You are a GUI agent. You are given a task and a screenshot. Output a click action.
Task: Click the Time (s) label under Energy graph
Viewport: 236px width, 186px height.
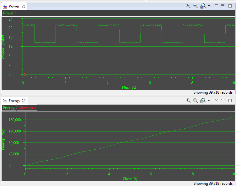130,179
